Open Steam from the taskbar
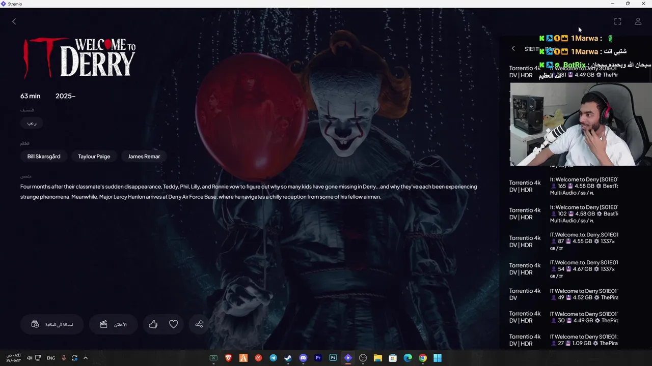Image resolution: width=652 pixels, height=366 pixels. tap(288, 358)
